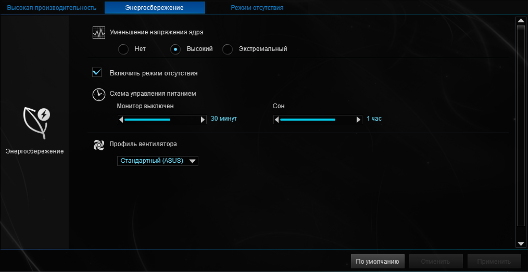Decrease Сон time with left arrow

[277, 120]
